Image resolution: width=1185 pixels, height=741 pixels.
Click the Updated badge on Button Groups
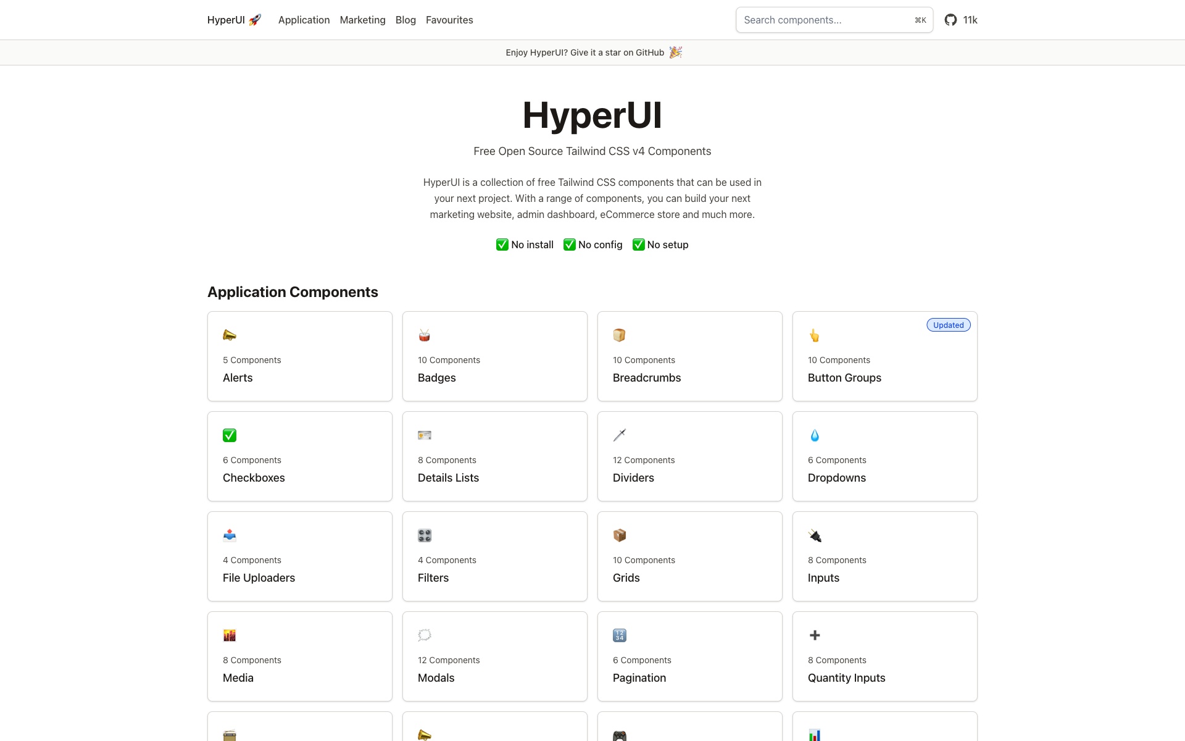pyautogui.click(x=948, y=325)
